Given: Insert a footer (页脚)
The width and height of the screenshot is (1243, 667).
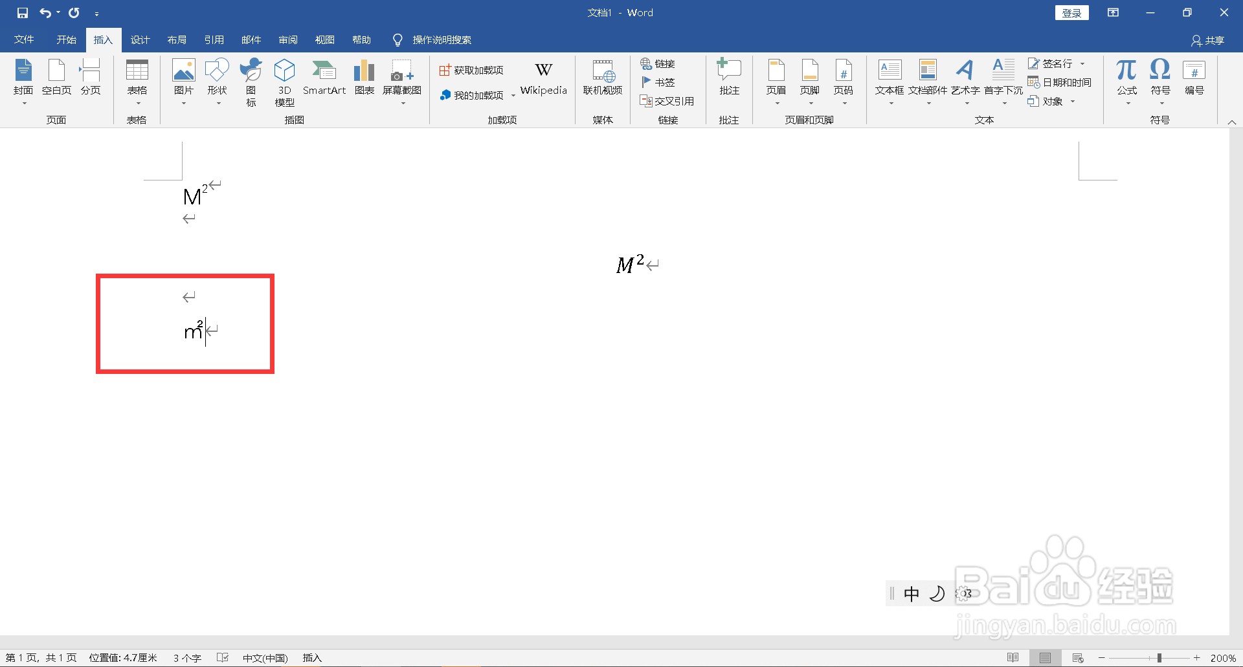Looking at the screenshot, I should (x=810, y=82).
